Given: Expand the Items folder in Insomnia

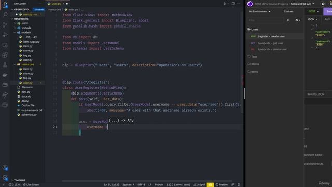Looking at the screenshot, I should [x=253, y=72].
